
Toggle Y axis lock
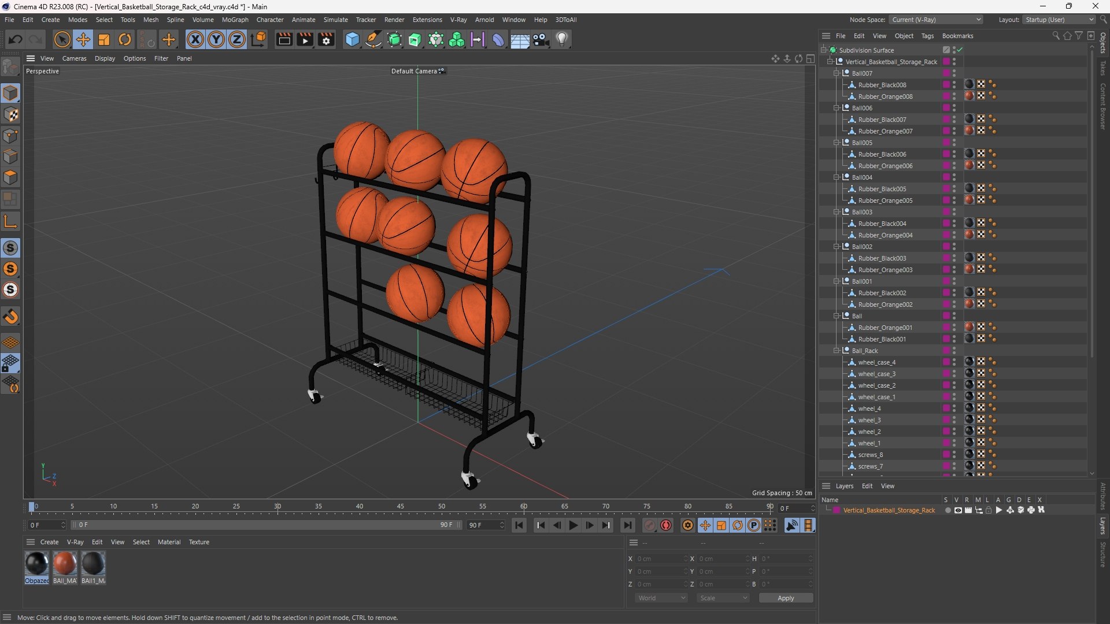coord(216,39)
